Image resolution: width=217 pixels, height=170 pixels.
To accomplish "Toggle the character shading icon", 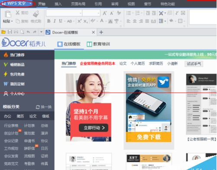I will point(110,22).
